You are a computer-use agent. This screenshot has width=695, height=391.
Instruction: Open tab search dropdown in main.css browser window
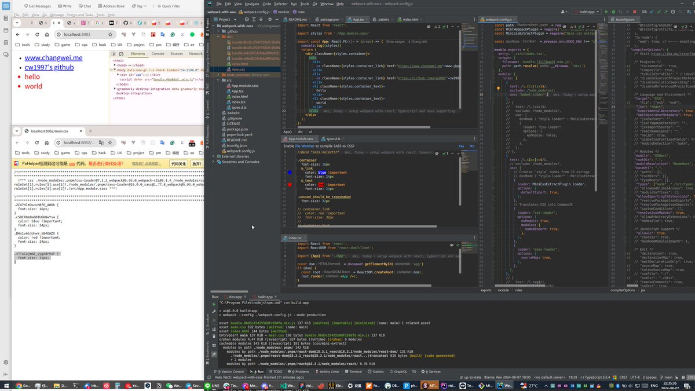(x=17, y=131)
